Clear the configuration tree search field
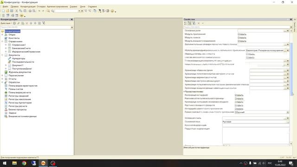This screenshot has height=167, width=297. [72, 27]
